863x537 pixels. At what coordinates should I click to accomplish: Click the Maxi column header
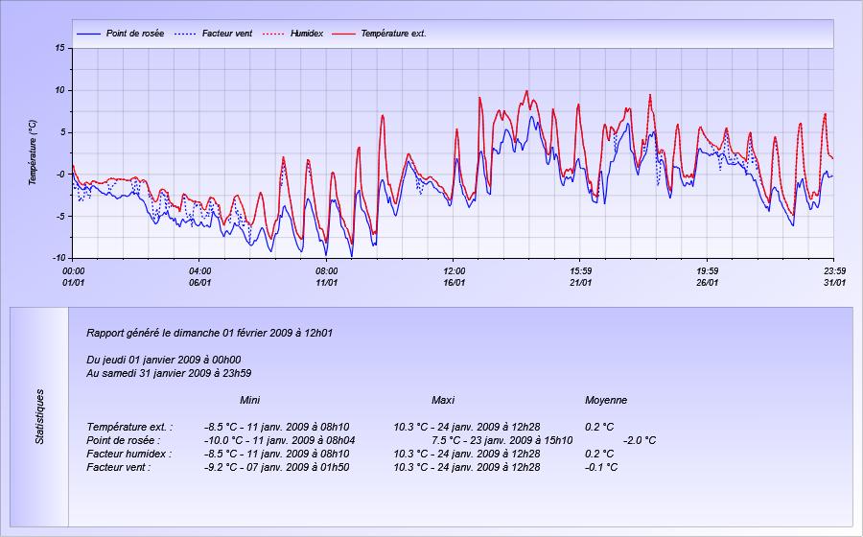click(443, 400)
